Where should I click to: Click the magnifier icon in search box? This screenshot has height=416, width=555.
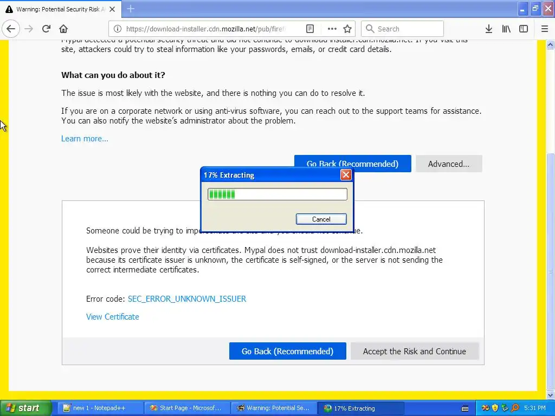tap(370, 29)
